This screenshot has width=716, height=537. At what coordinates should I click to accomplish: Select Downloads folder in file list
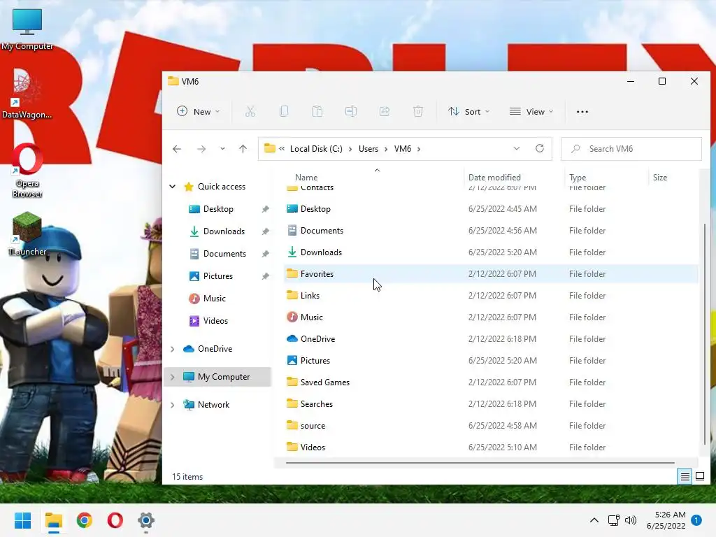point(321,252)
